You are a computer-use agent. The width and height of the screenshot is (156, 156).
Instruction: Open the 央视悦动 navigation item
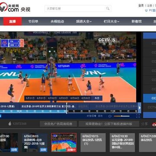57,22
